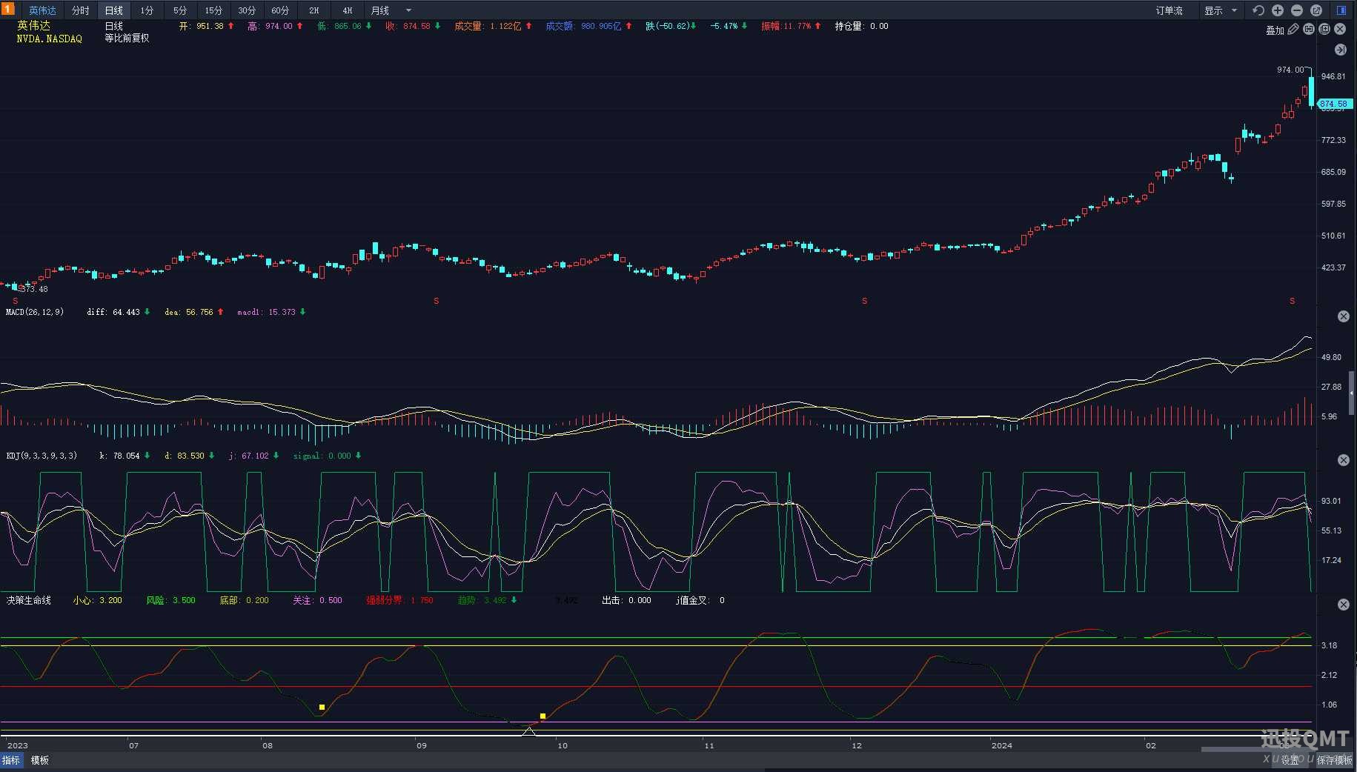The height and width of the screenshot is (772, 1357).
Task: Click the NVDA.NASDAQ ticker label
Action: pyautogui.click(x=50, y=39)
